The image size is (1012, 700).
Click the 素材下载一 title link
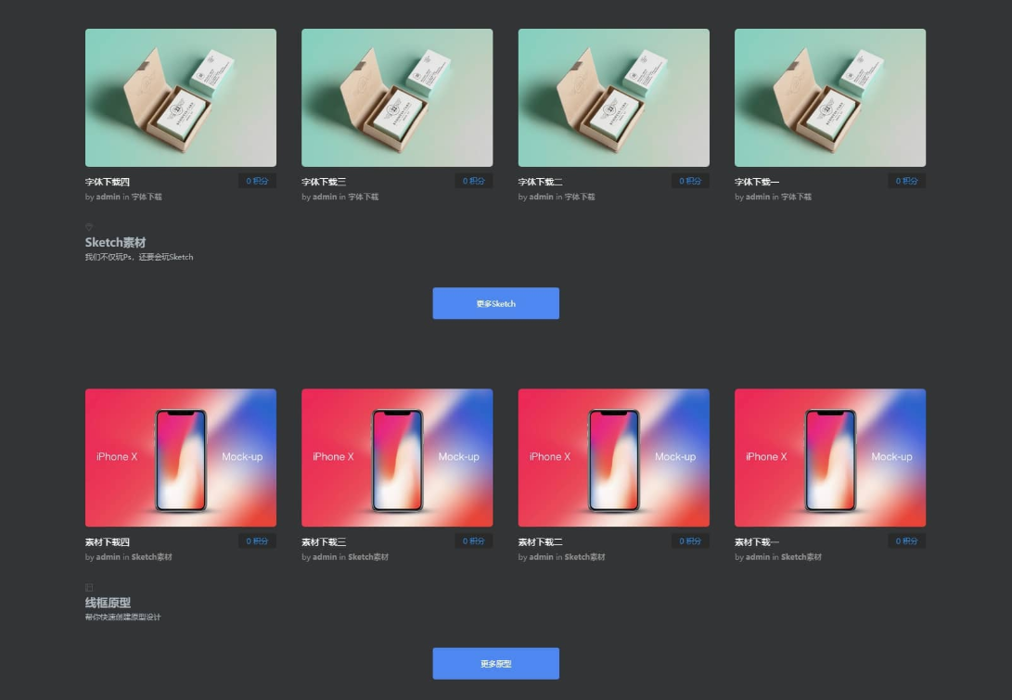click(756, 542)
